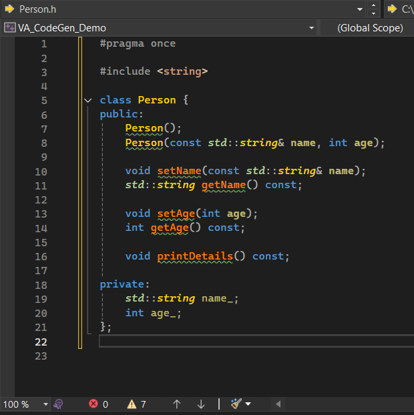Click 'setAge' method on line 13
Viewport: 414px width, 415px height.
click(x=176, y=214)
